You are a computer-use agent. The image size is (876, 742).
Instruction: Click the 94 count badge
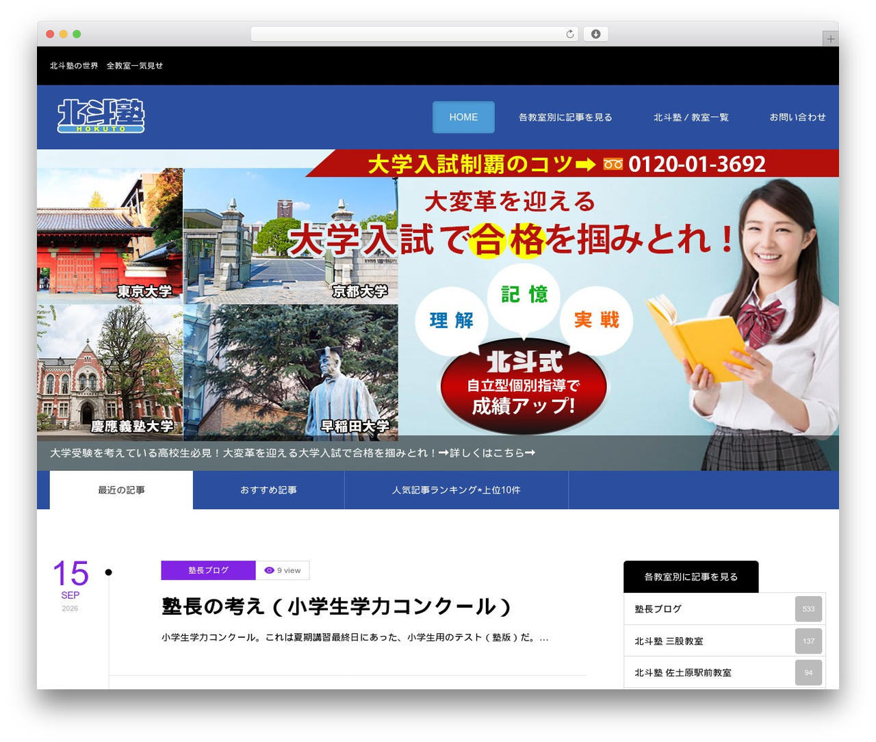click(x=808, y=673)
